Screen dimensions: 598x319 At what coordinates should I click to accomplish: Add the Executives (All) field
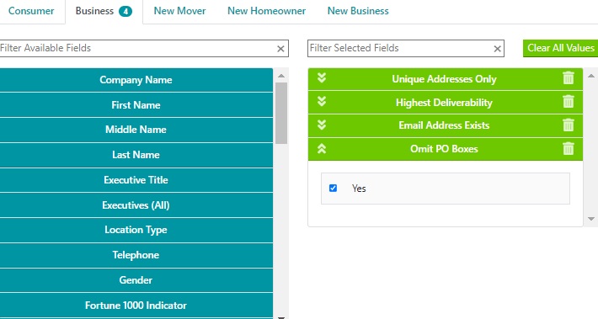[x=136, y=205]
